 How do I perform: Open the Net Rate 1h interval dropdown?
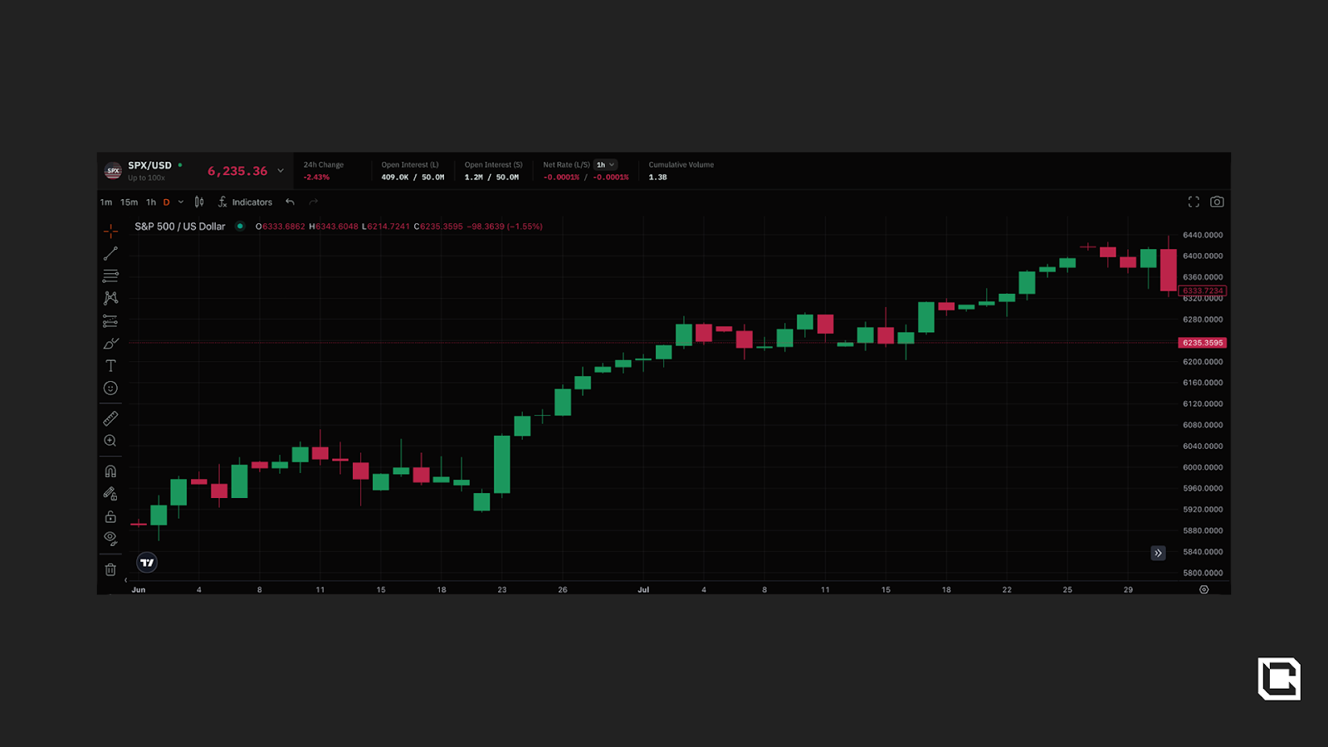tap(605, 165)
